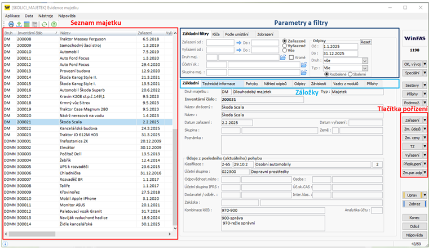Screen dimensions: 433x250
Task: Select the row Traktor Massey Ferguson
Action: coord(88,39)
